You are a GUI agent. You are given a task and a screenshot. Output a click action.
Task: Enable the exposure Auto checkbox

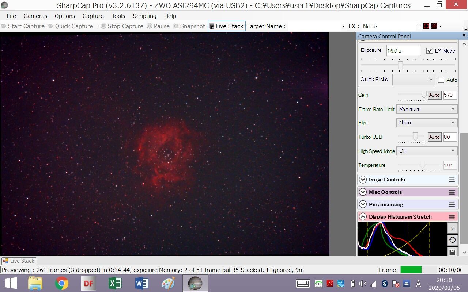(x=441, y=80)
